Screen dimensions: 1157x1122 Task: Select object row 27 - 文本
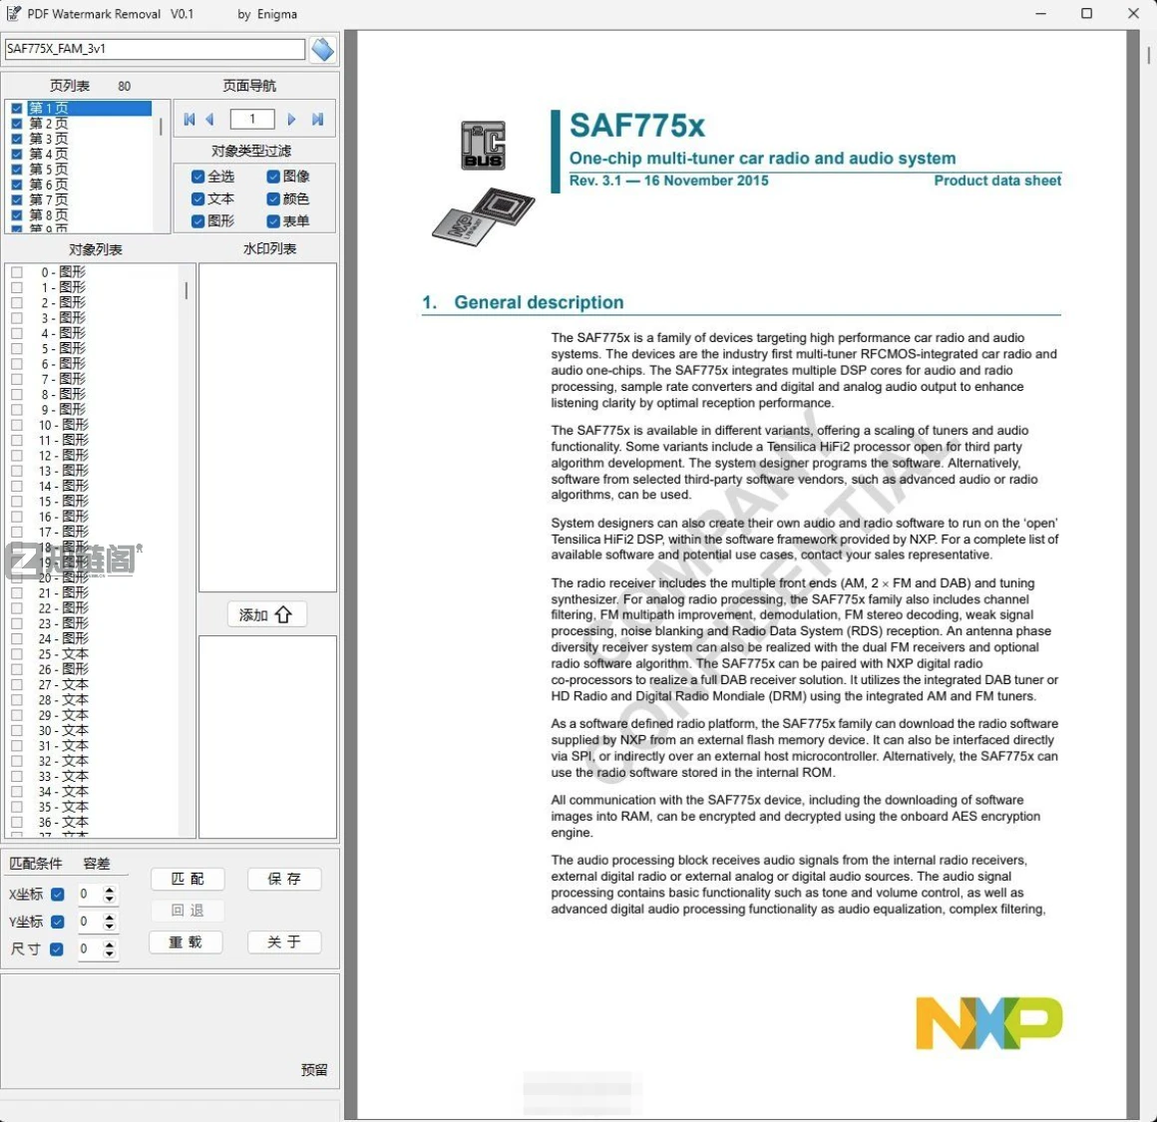[64, 684]
